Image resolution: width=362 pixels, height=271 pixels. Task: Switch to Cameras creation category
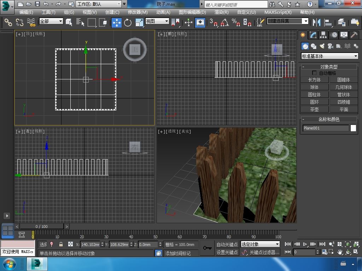click(x=331, y=46)
